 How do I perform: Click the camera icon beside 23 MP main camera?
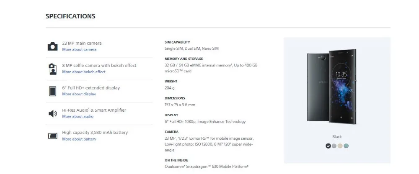pos(53,46)
